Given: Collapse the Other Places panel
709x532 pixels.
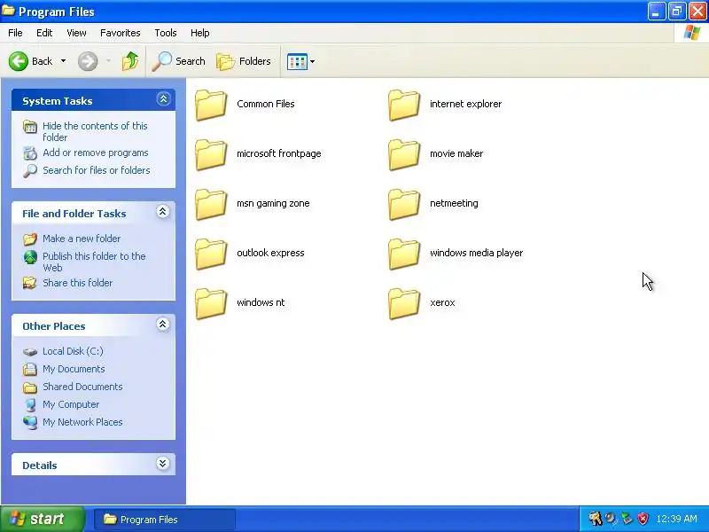Looking at the screenshot, I should [x=163, y=325].
